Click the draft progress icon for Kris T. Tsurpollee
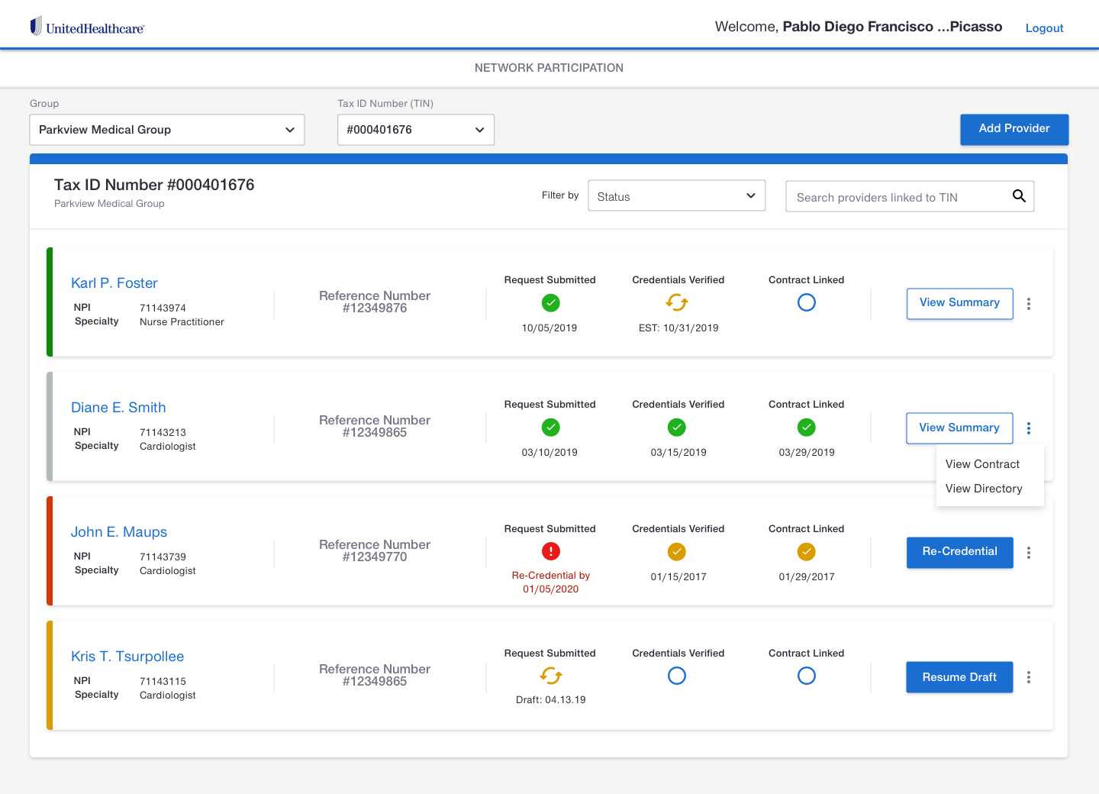 [550, 676]
